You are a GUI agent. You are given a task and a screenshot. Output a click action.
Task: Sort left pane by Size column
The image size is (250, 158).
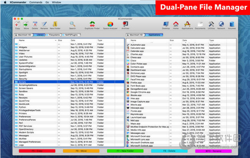[64, 40]
